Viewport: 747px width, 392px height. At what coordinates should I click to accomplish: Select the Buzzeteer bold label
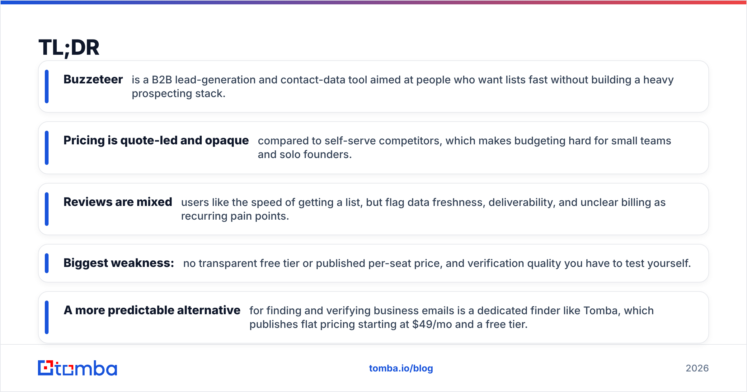click(x=93, y=79)
